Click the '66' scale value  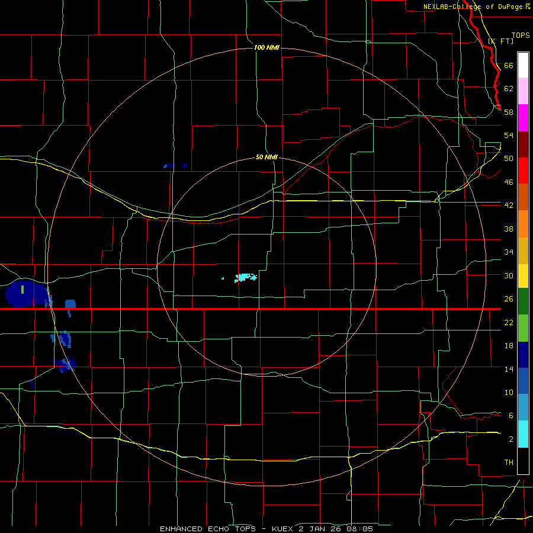(509, 65)
